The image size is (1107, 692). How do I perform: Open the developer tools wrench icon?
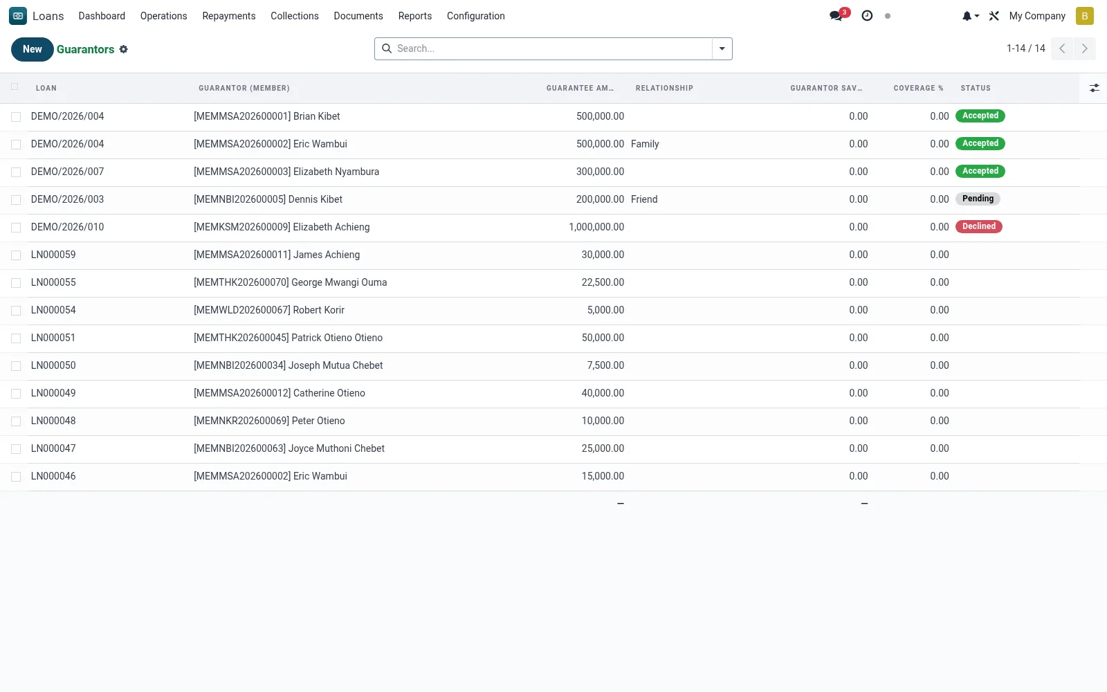click(994, 16)
